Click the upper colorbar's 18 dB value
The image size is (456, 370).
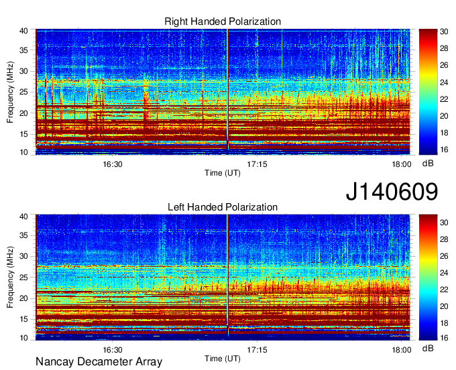tap(444, 133)
